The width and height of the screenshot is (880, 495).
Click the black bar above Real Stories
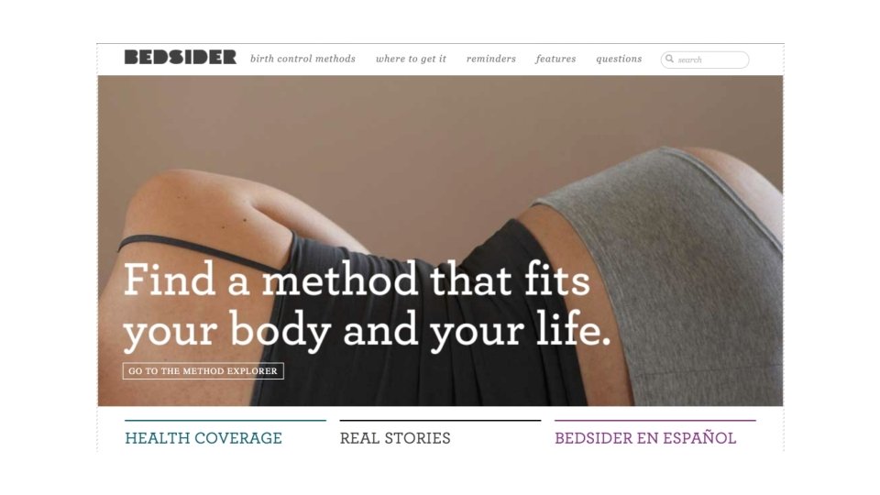(x=440, y=421)
